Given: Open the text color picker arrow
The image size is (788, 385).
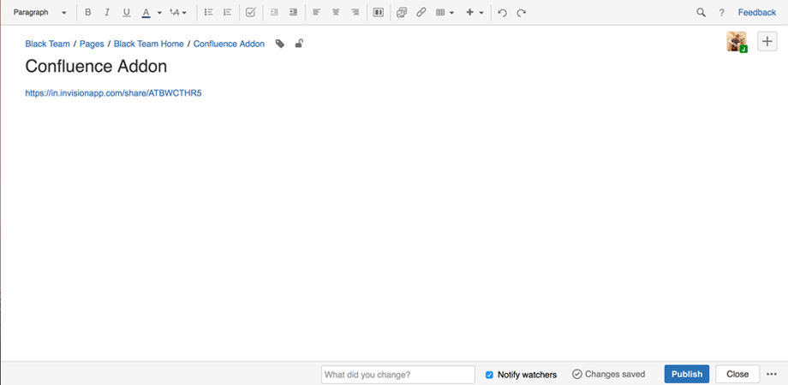Looking at the screenshot, I should point(159,13).
